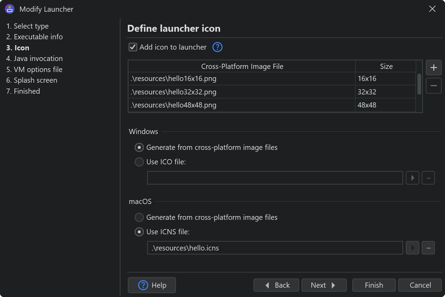Open variable arrow menu for ICO file field

click(x=412, y=178)
